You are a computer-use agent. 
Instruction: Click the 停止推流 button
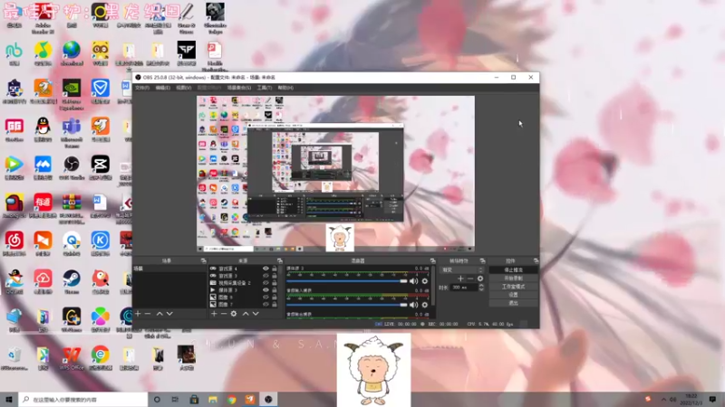coord(513,270)
